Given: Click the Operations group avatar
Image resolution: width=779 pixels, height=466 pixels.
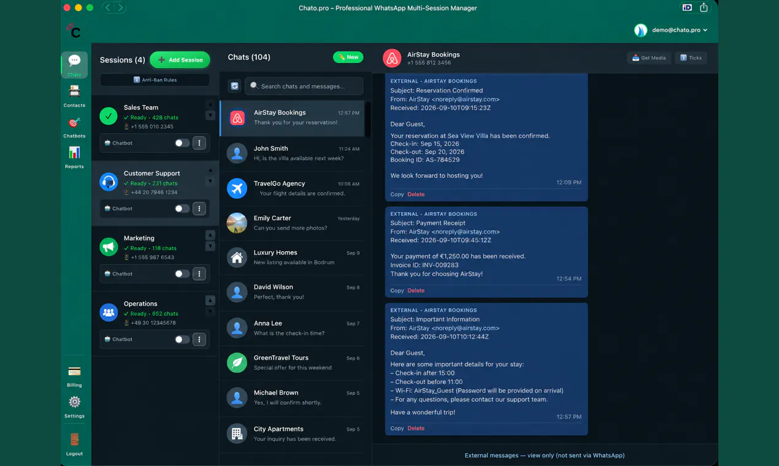Looking at the screenshot, I should [x=109, y=313].
